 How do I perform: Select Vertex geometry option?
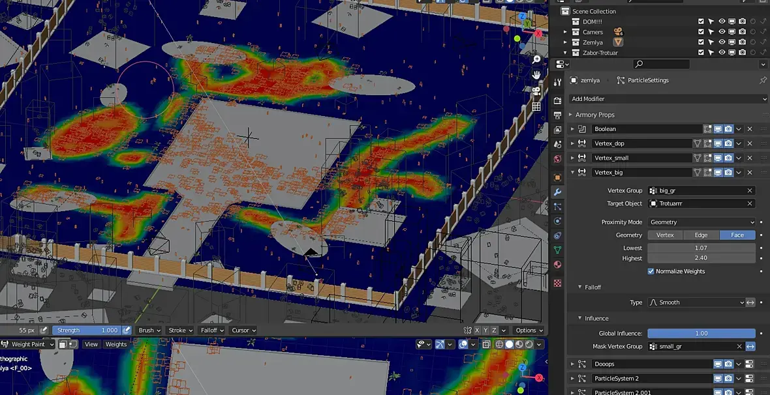[x=665, y=235]
